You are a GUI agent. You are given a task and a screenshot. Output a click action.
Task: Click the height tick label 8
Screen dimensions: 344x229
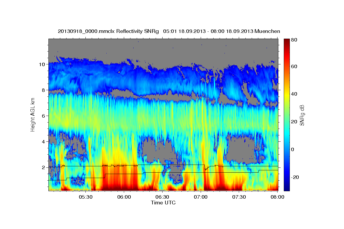tap(44, 90)
